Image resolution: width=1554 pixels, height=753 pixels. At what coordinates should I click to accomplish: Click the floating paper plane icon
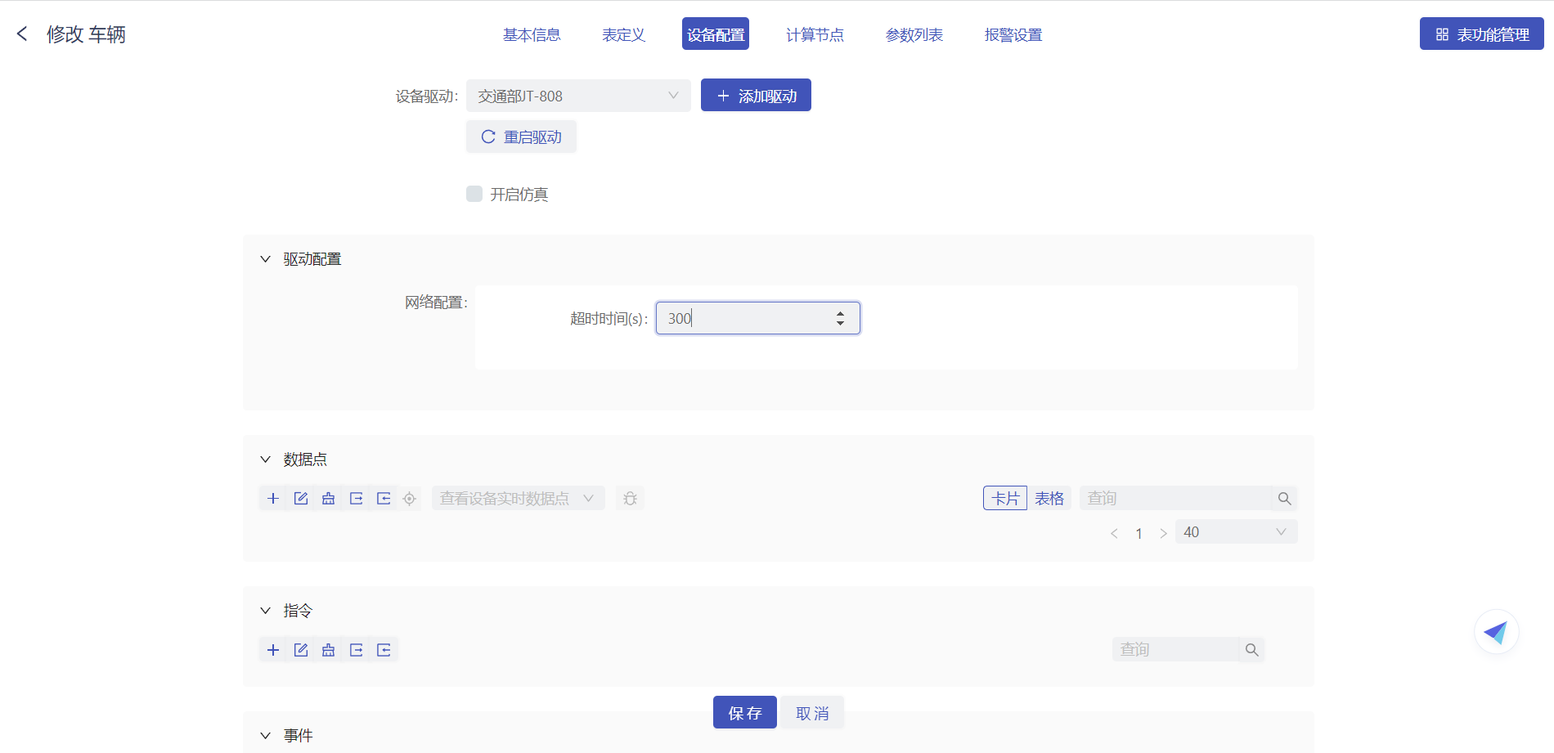(x=1496, y=632)
